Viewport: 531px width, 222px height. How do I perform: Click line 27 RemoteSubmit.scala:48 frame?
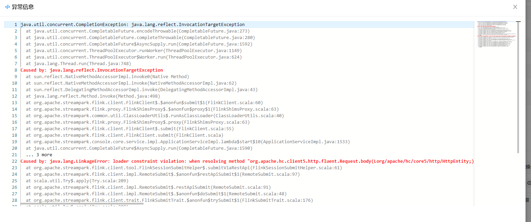[156, 194]
